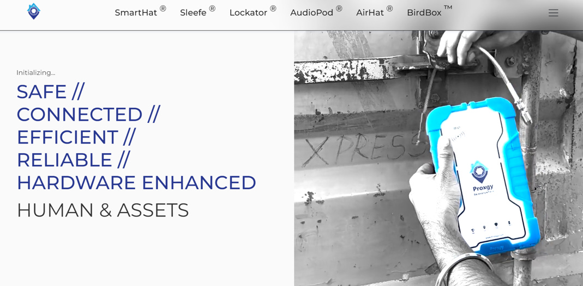
Task: Click the "Initializing..." status text
Action: (x=35, y=73)
